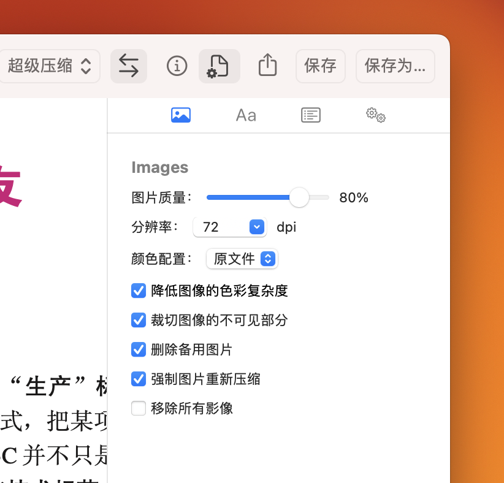Click the 保存 button
The image size is (504, 483).
point(321,66)
